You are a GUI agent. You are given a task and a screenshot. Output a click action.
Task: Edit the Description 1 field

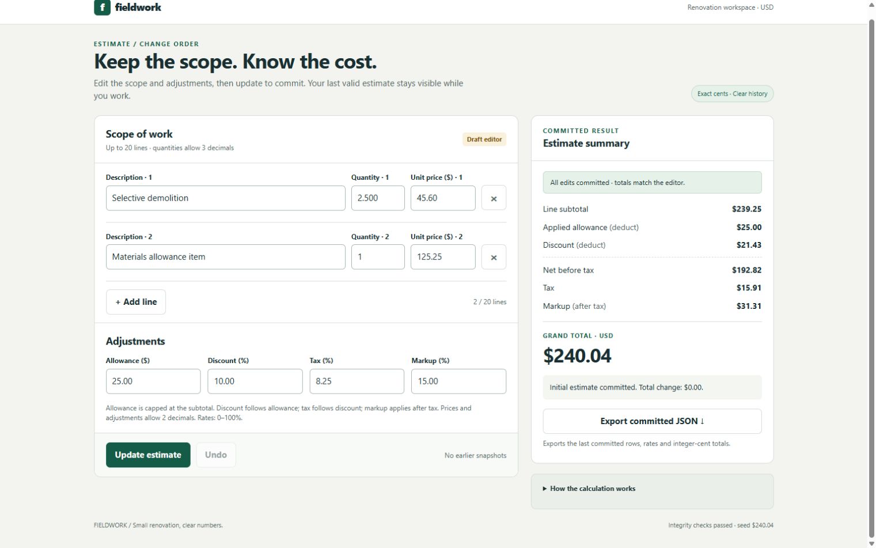click(x=226, y=198)
